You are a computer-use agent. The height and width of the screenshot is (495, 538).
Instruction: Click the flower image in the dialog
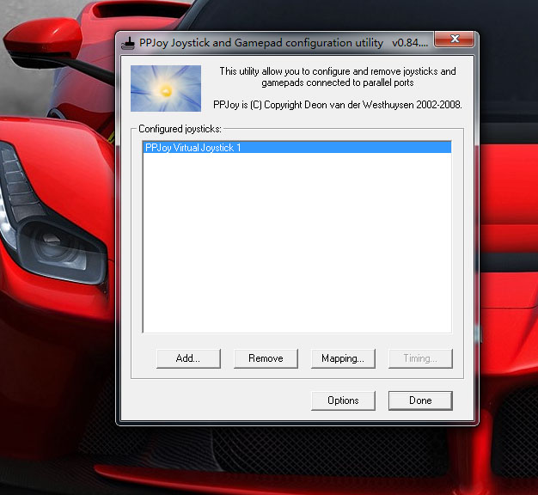166,89
